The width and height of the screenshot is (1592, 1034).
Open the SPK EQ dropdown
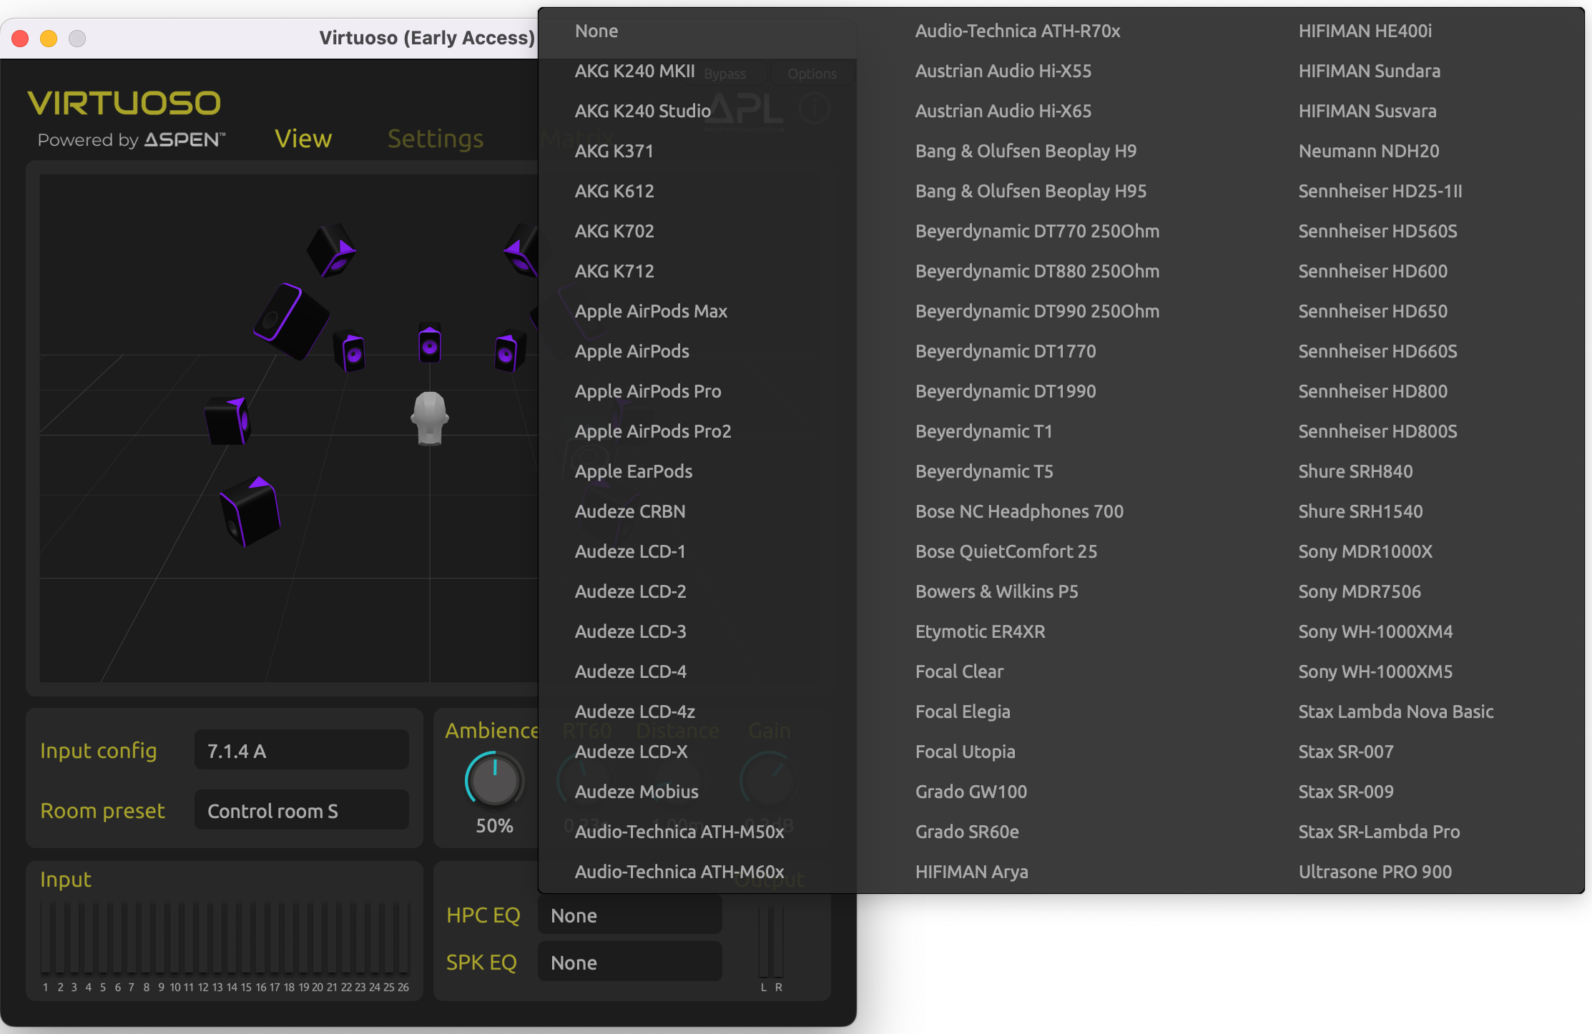click(629, 962)
